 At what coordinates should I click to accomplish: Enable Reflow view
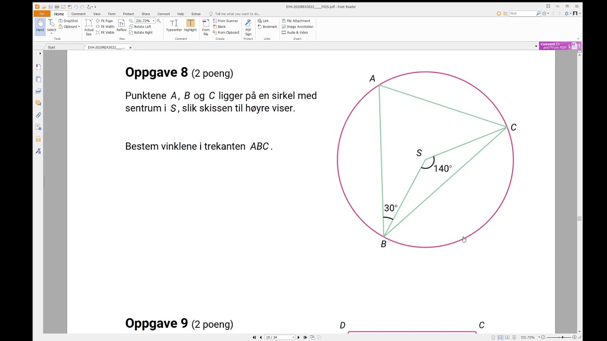tap(121, 26)
